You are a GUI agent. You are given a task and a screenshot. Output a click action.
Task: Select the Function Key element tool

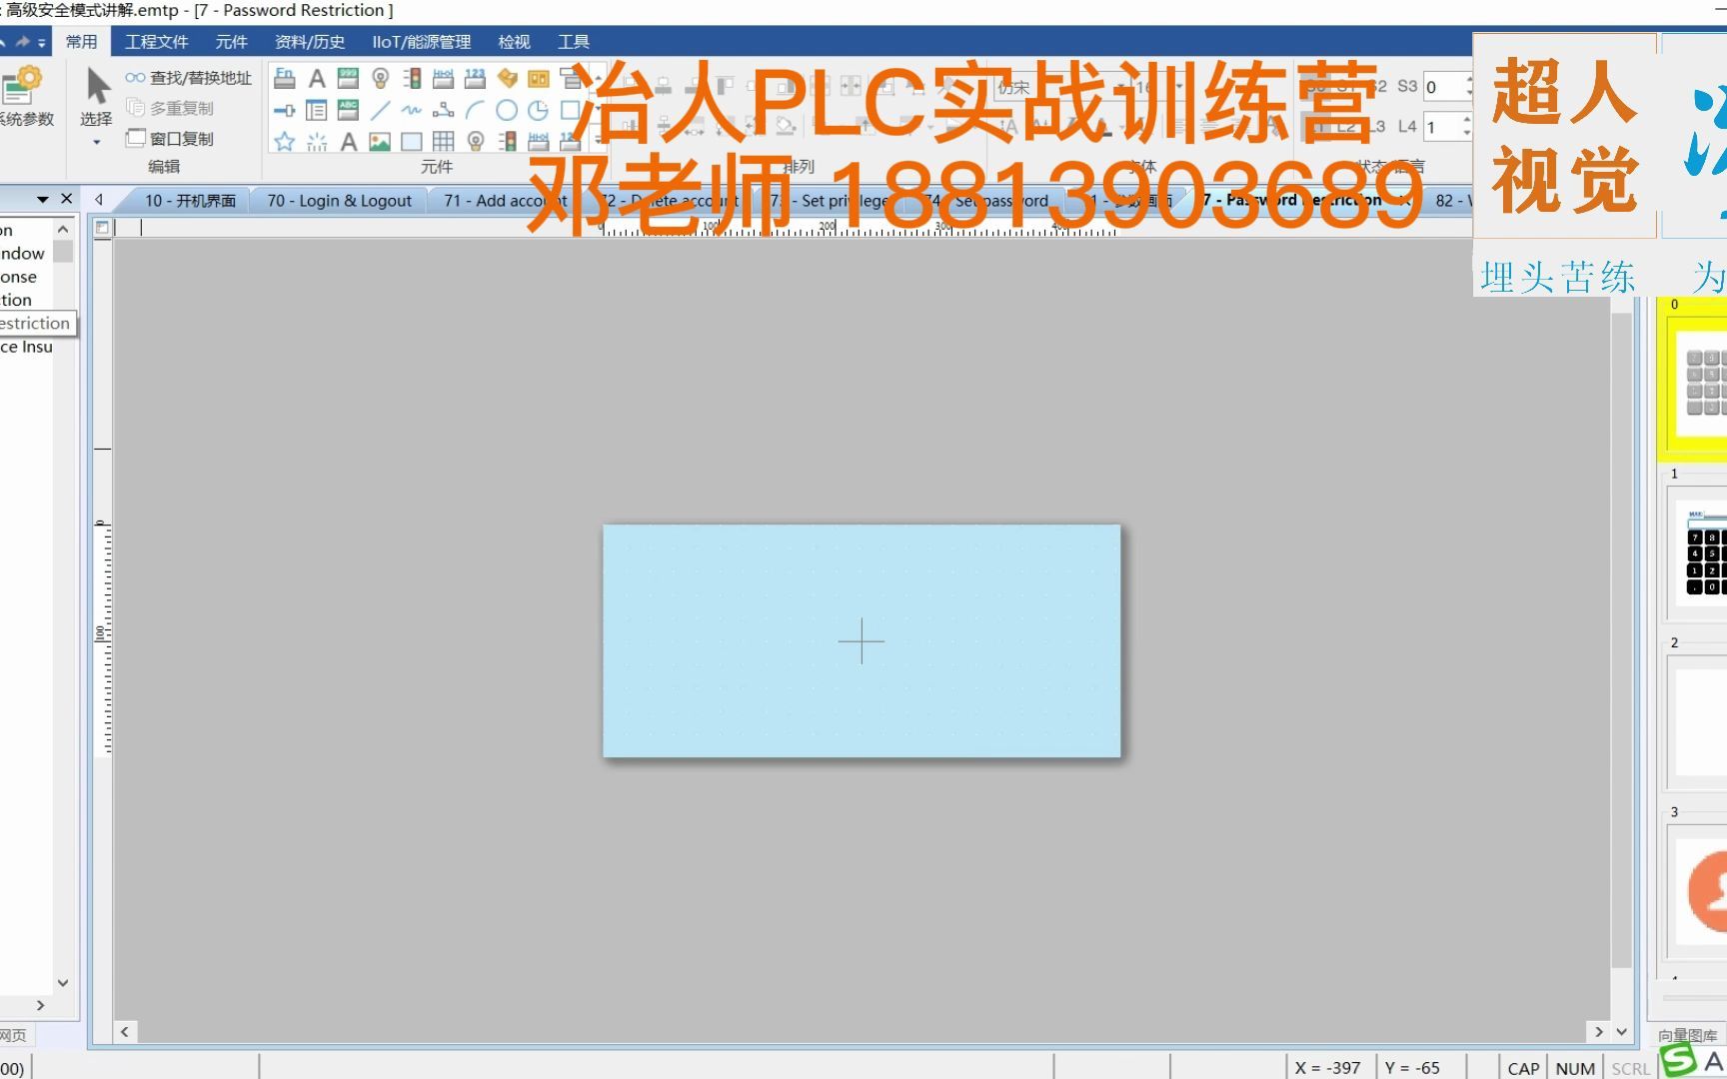coord(283,79)
